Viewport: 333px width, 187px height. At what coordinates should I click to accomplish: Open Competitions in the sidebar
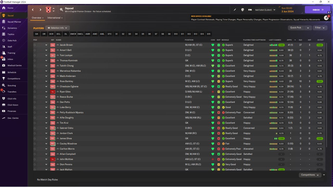pyautogui.click(x=14, y=79)
